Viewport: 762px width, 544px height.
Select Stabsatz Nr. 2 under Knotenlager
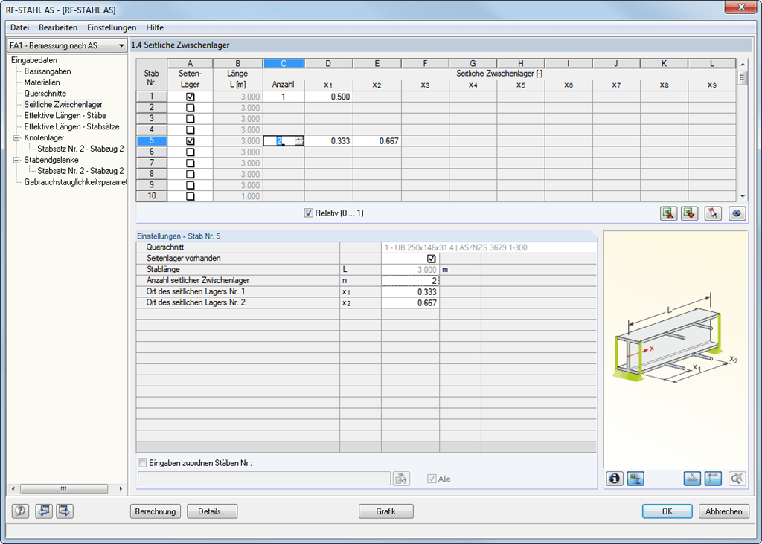tap(80, 149)
